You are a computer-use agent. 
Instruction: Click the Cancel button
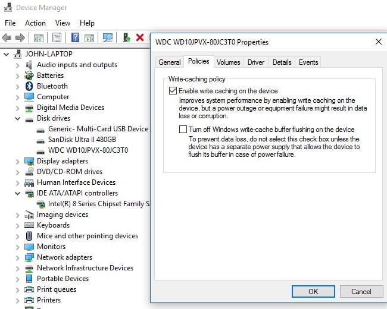tap(361, 292)
